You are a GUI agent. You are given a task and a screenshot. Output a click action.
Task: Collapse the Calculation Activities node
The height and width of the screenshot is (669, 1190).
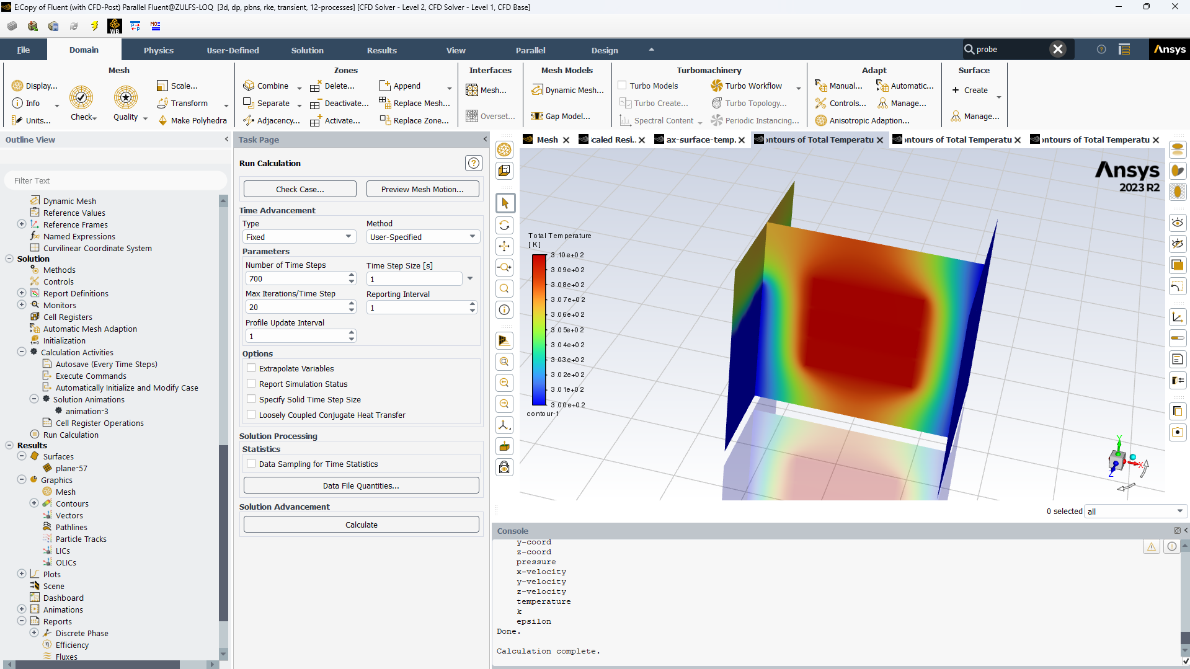coord(22,352)
